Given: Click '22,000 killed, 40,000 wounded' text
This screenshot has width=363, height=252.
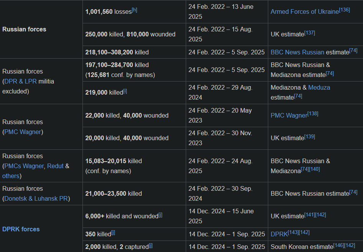Looking at the screenshot, I should pos(127,116).
